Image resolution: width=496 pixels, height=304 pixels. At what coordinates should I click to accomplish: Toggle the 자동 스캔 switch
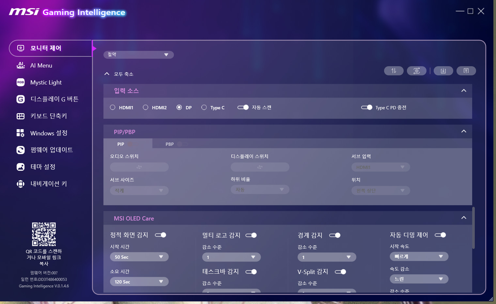click(x=243, y=107)
